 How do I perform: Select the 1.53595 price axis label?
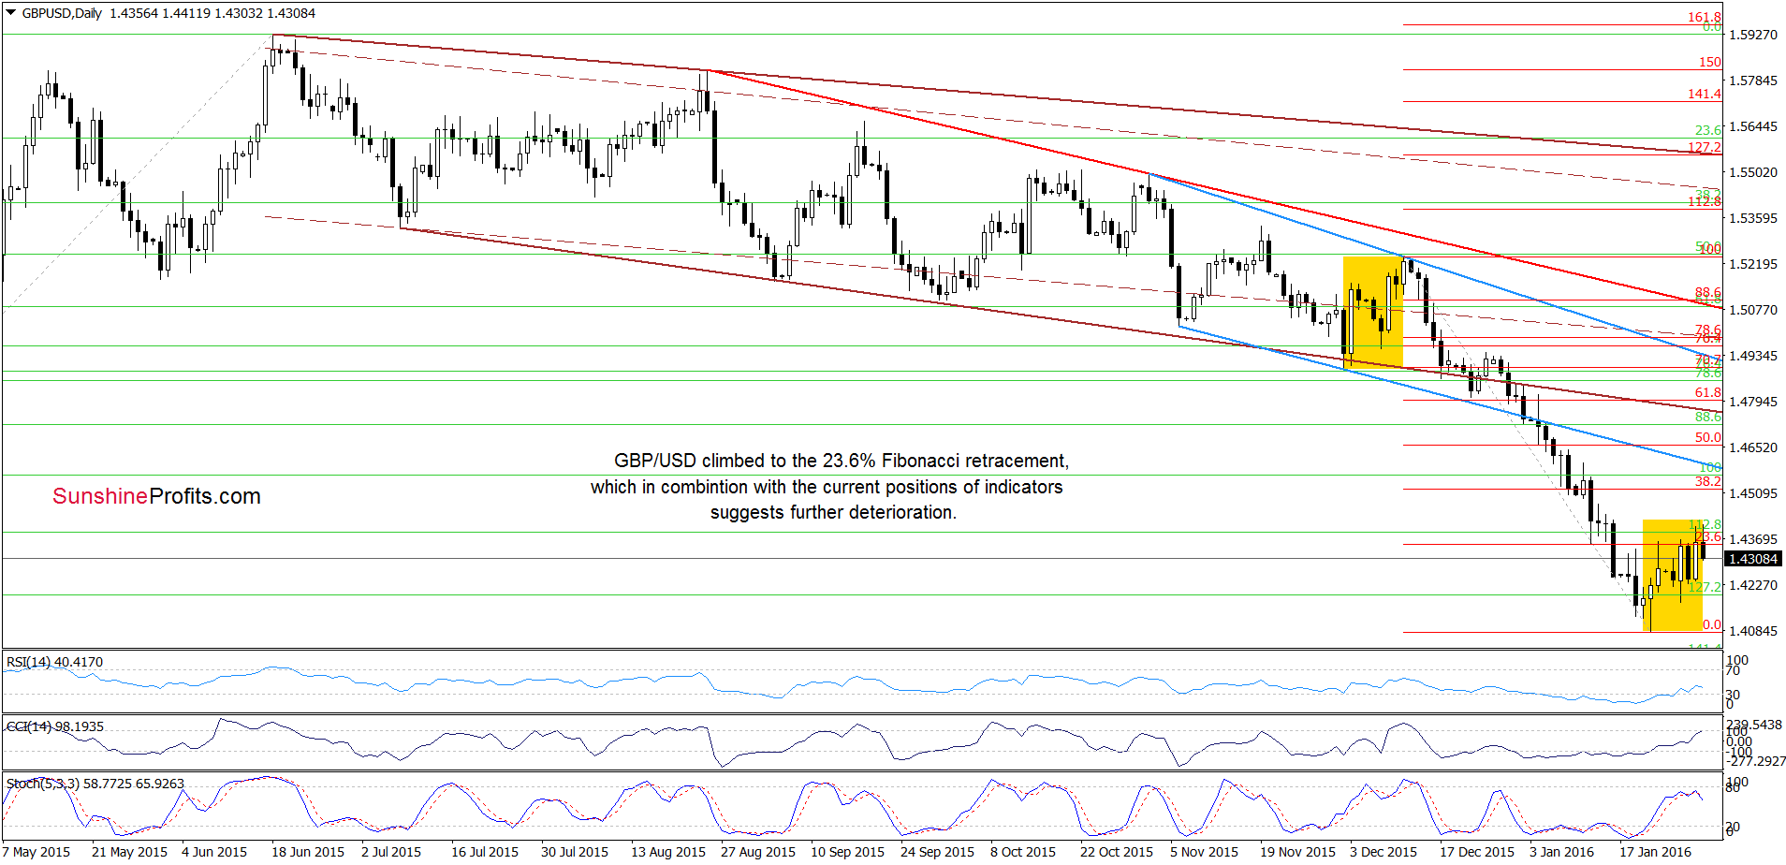pos(1752,218)
